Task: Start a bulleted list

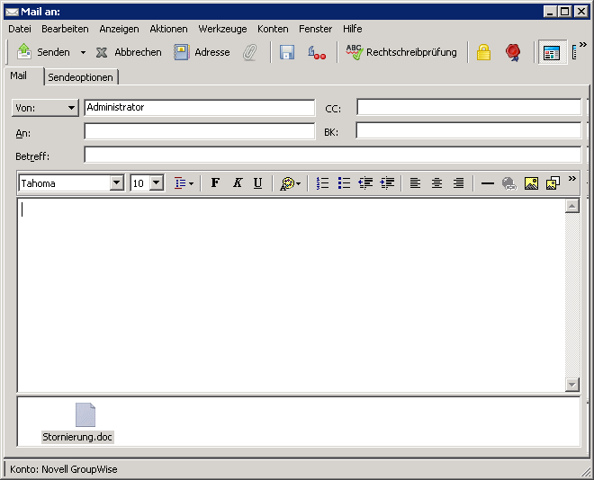Action: 344,183
